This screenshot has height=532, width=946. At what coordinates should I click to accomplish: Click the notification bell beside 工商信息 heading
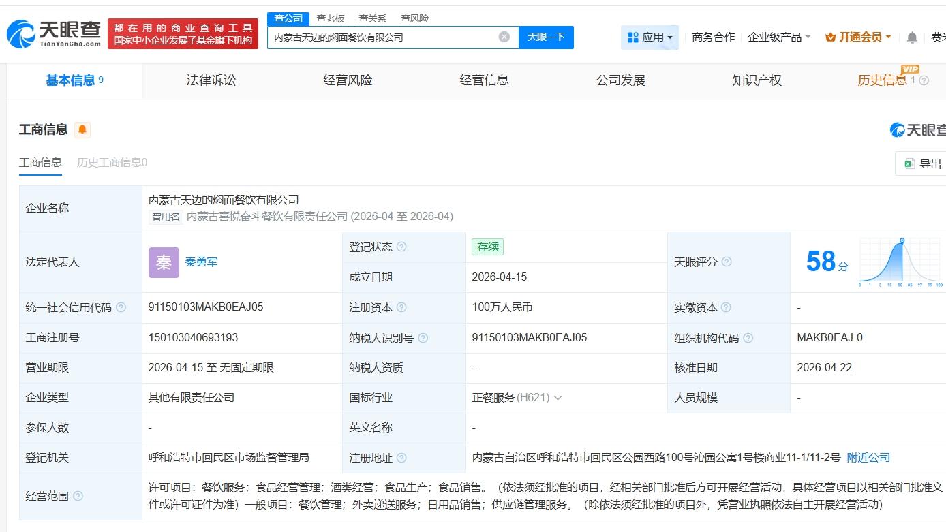[82, 129]
